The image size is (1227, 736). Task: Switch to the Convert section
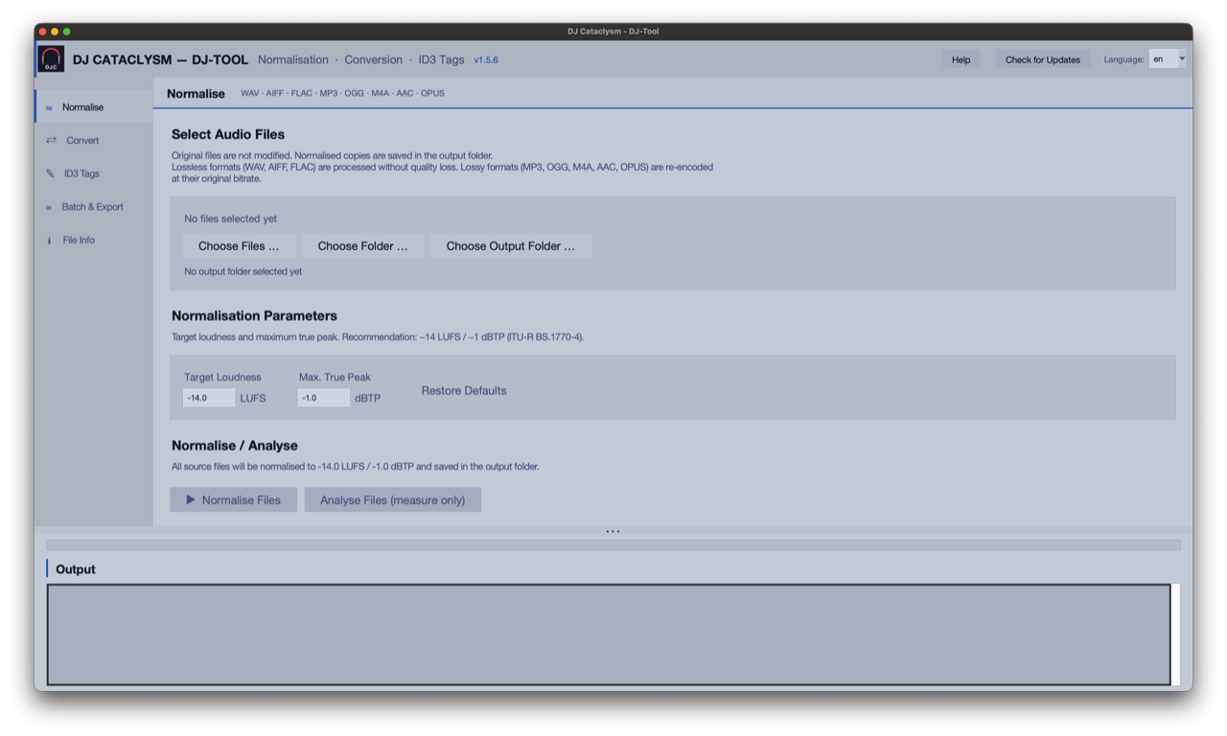point(94,141)
